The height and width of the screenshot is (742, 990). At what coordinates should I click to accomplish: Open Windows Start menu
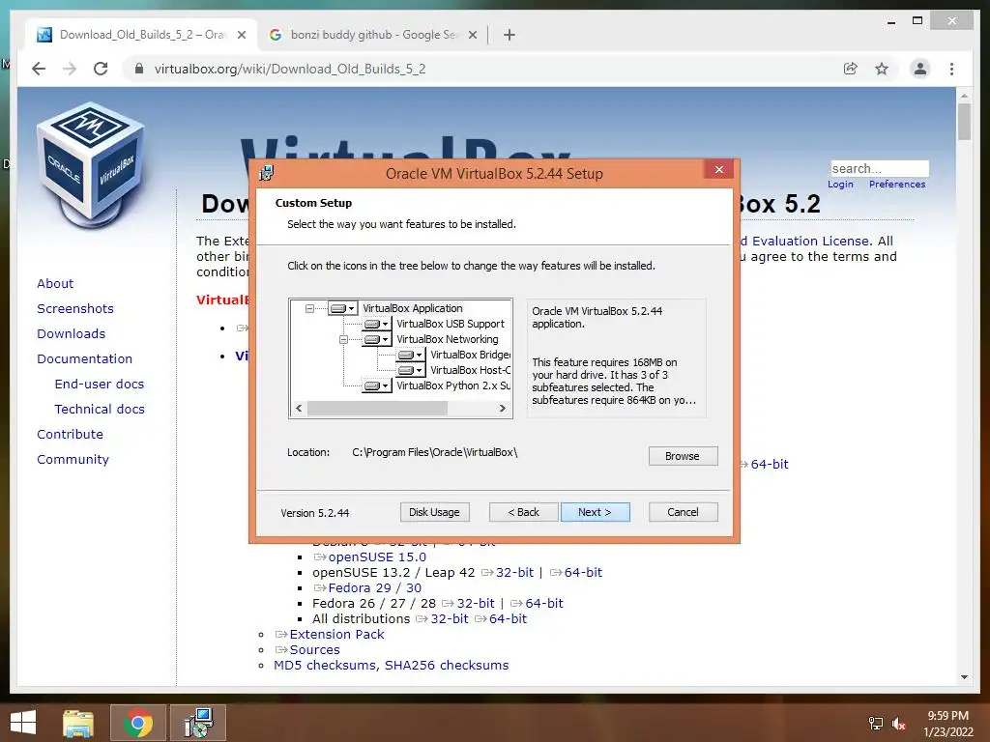23,723
